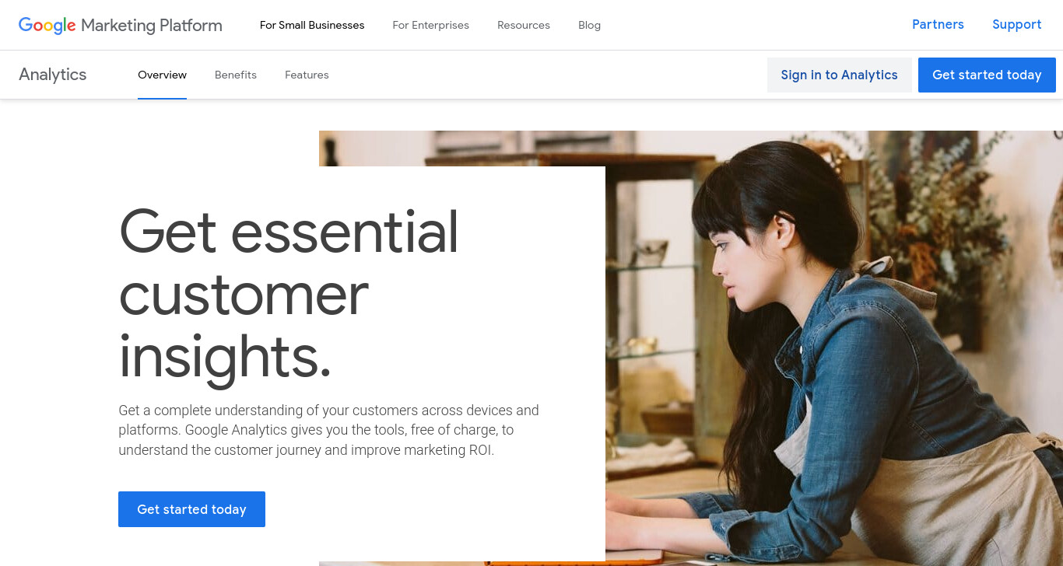Switch to the Features tab
This screenshot has width=1063, height=566.
307,75
